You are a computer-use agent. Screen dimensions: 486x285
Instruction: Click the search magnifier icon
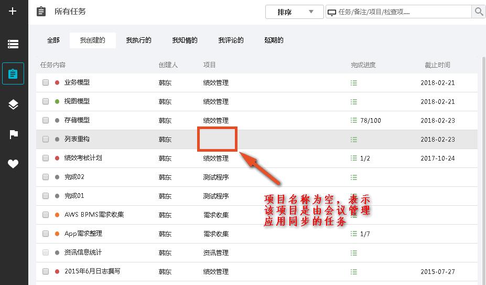479,12
